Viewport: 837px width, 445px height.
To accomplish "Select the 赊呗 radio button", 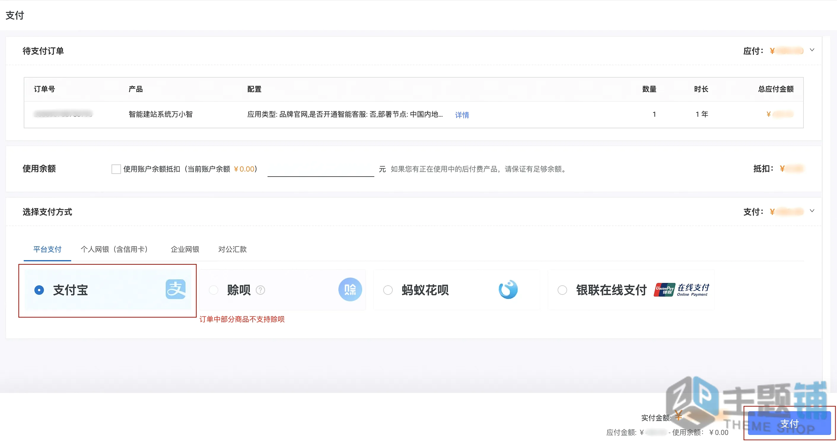I will (x=214, y=290).
